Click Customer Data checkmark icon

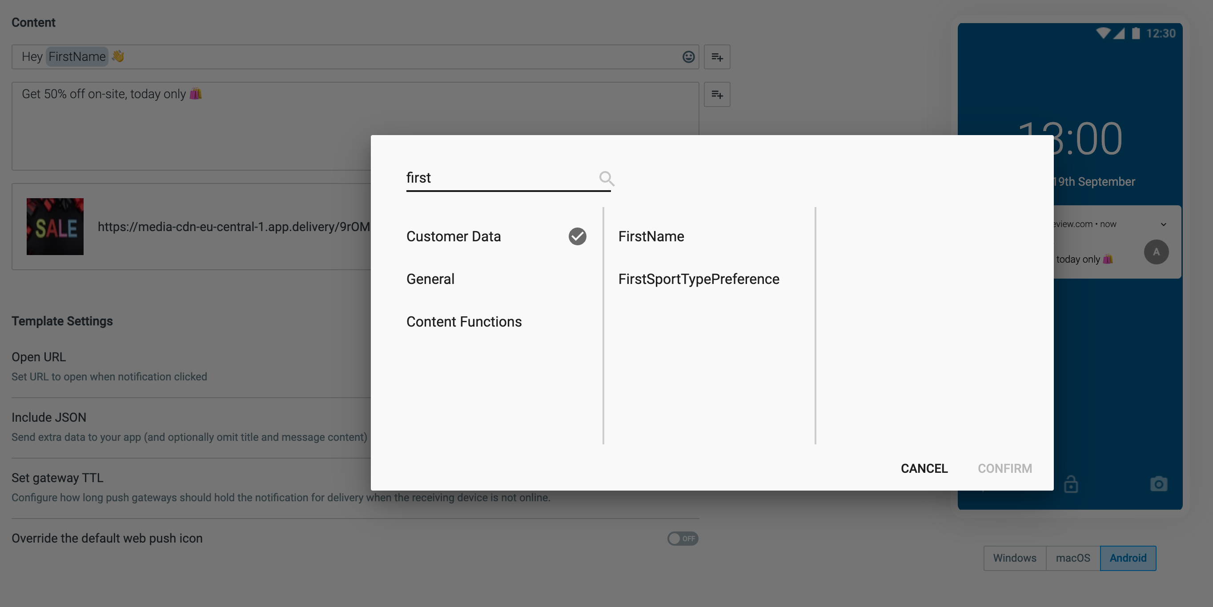[577, 236]
